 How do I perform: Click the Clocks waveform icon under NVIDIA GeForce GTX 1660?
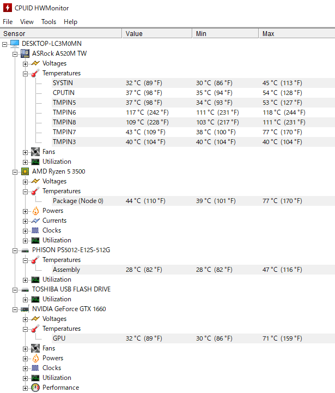[x=35, y=368]
